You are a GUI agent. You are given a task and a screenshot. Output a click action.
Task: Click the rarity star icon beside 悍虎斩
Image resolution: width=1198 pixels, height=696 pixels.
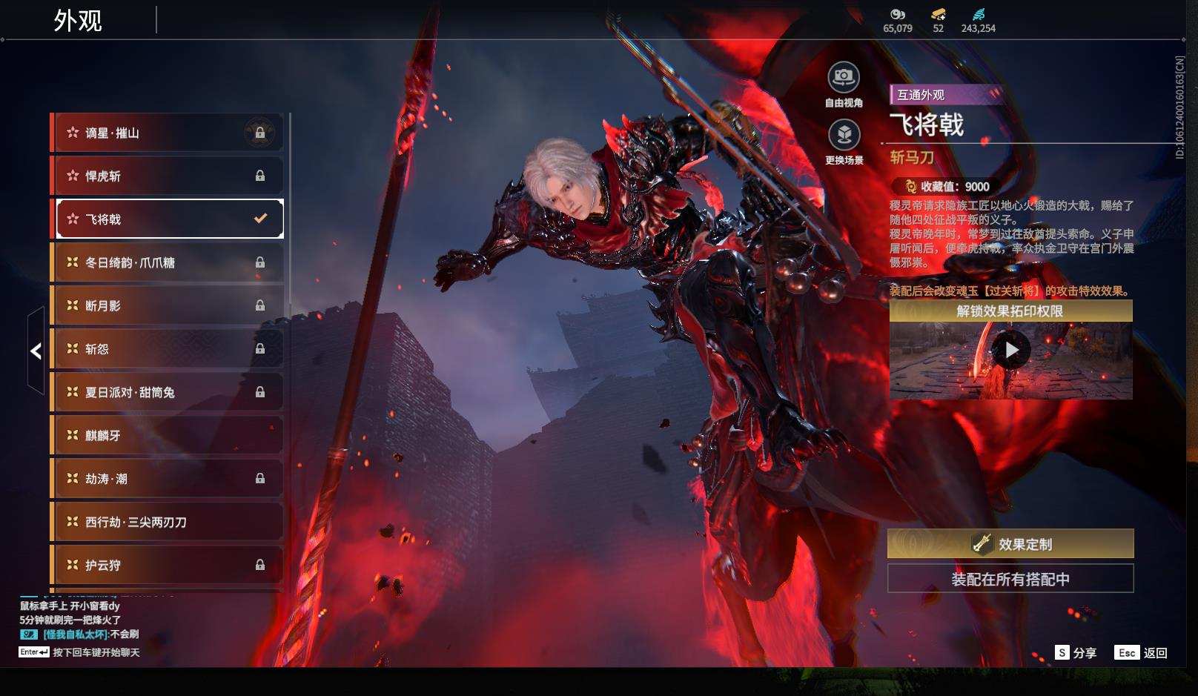pyautogui.click(x=73, y=176)
